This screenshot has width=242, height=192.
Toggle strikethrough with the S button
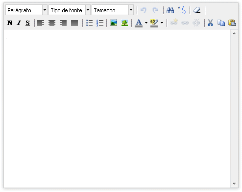(x=28, y=23)
